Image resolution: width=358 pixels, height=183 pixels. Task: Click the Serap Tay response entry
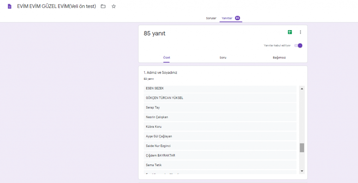[220, 107]
